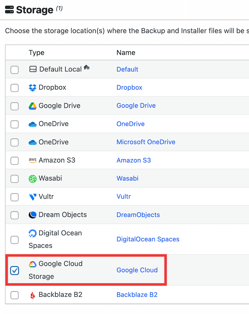
Task: Check the Default Local storage checkbox
Action: click(15, 70)
